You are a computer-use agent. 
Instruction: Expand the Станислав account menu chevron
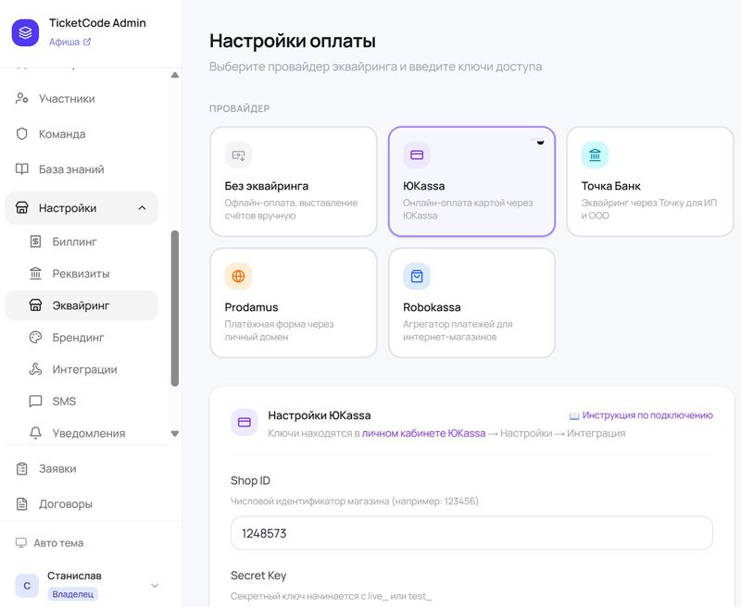point(155,586)
